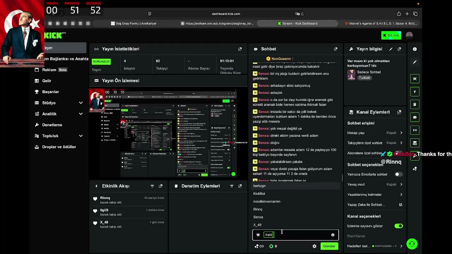The height and width of the screenshot is (254, 452).
Task: Click the chat bubble sidebar icon
Action: pos(415,117)
